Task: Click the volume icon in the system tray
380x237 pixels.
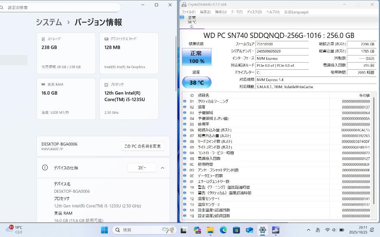Action: click(x=334, y=230)
